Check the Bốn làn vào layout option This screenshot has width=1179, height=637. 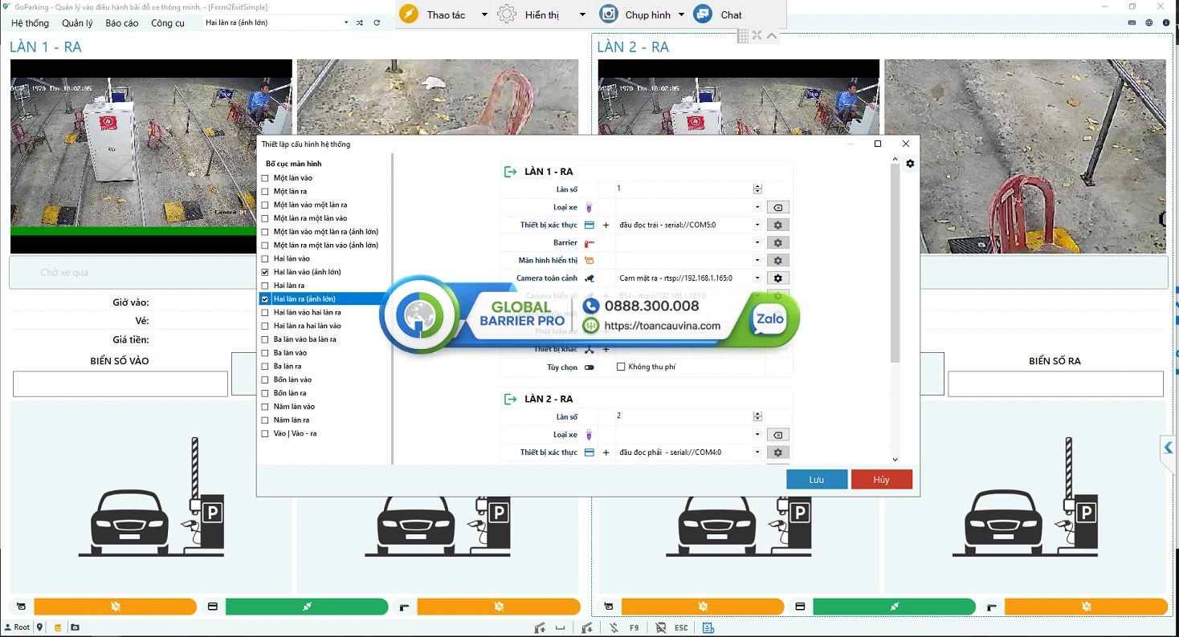coord(265,379)
